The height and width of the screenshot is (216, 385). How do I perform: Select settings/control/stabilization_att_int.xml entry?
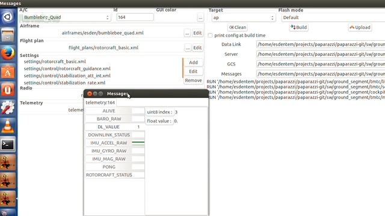[x=67, y=76]
